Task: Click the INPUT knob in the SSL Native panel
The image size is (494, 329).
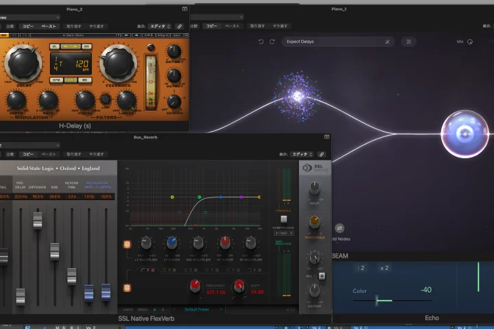Action: pos(314,188)
